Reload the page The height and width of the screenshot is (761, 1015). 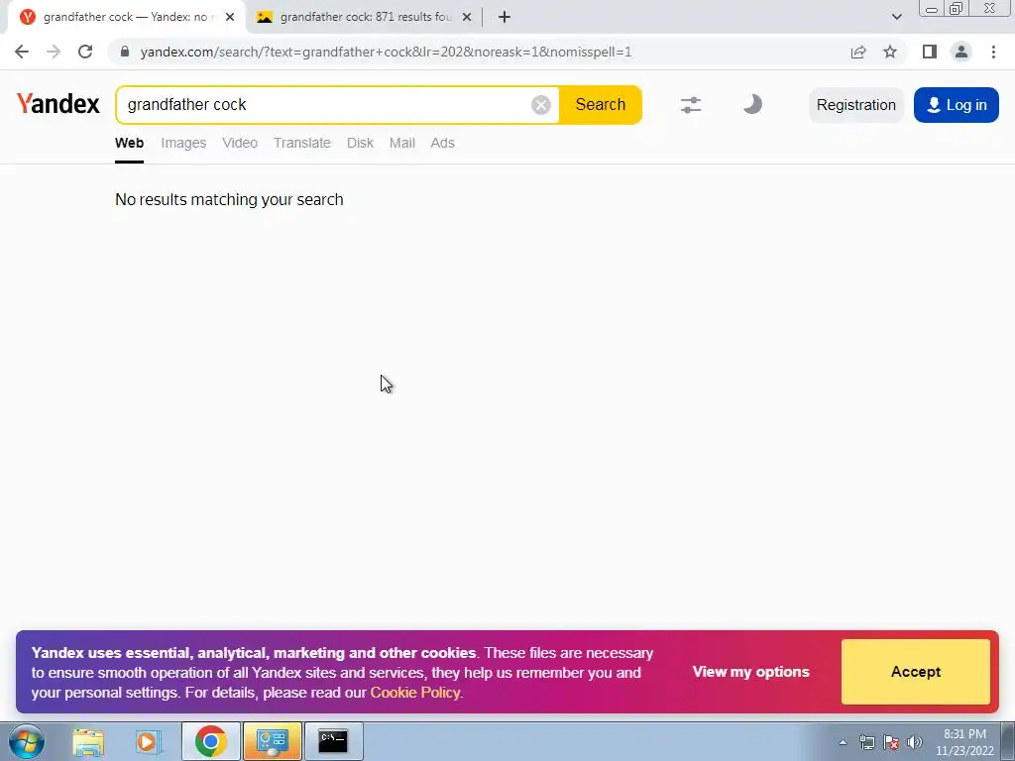click(85, 52)
